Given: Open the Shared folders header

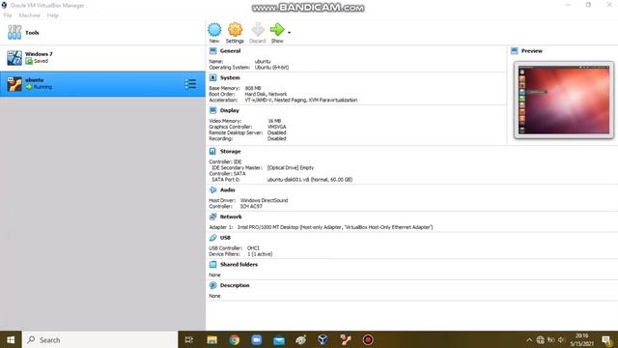Looking at the screenshot, I should (x=239, y=264).
